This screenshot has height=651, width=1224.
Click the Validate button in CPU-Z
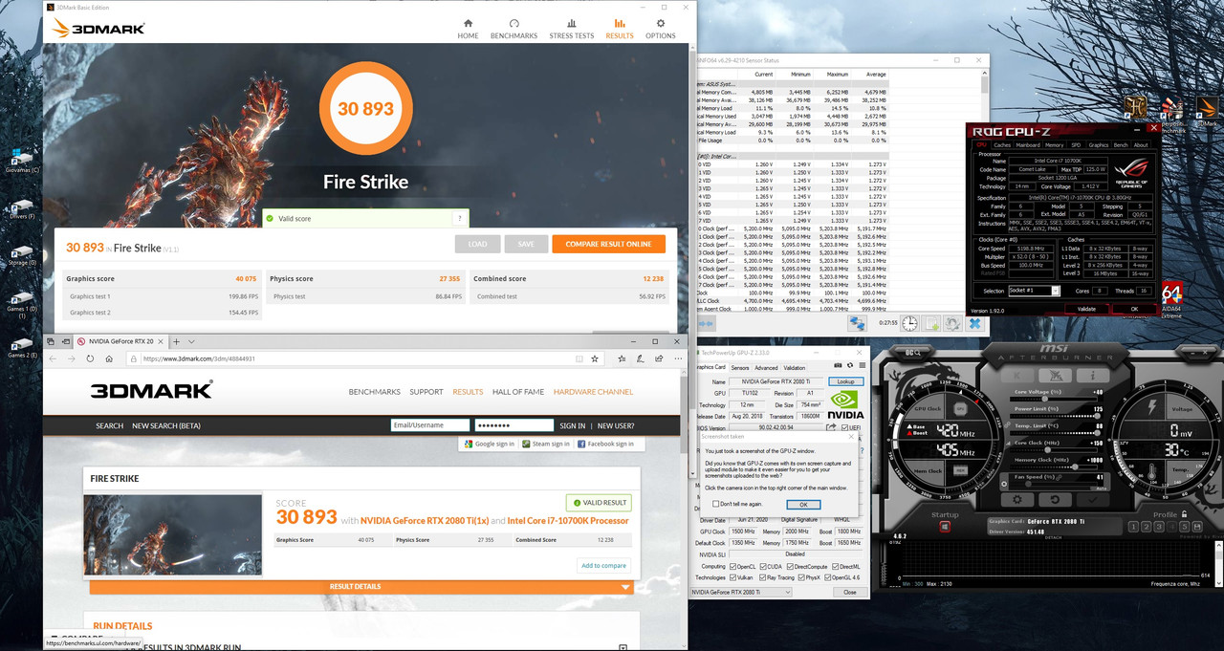(1086, 309)
